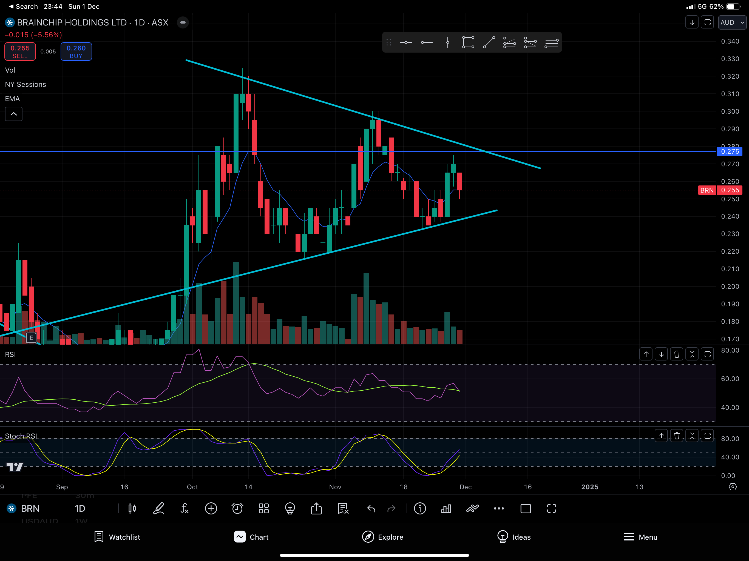
Task: Select vertical line drawing tool
Action: (x=448, y=42)
